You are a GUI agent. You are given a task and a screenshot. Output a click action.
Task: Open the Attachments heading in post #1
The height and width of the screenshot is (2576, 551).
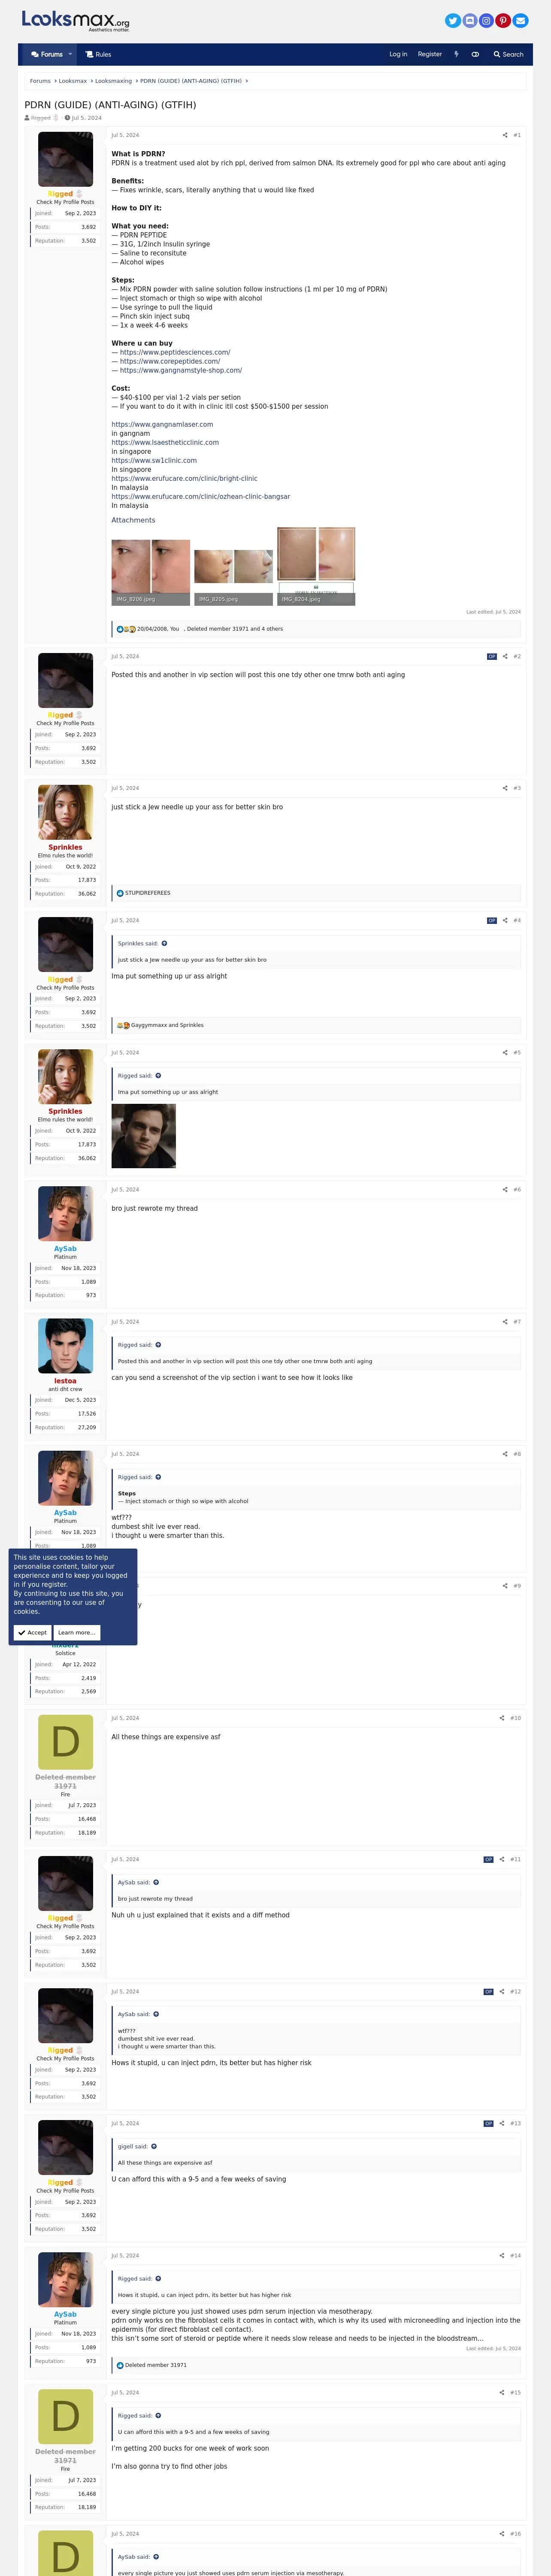[x=133, y=520]
